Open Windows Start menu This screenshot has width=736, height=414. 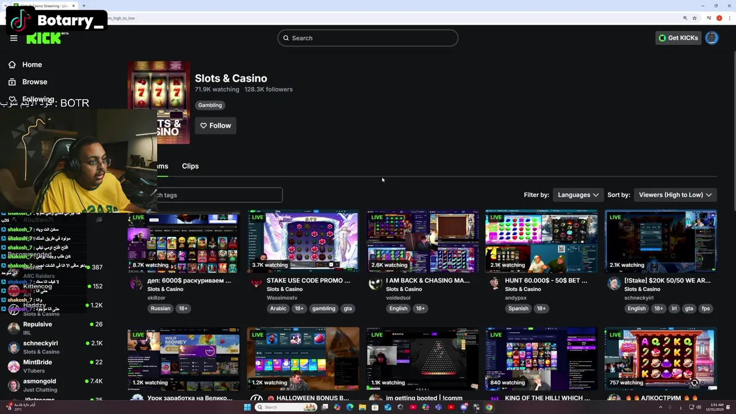[247, 407]
